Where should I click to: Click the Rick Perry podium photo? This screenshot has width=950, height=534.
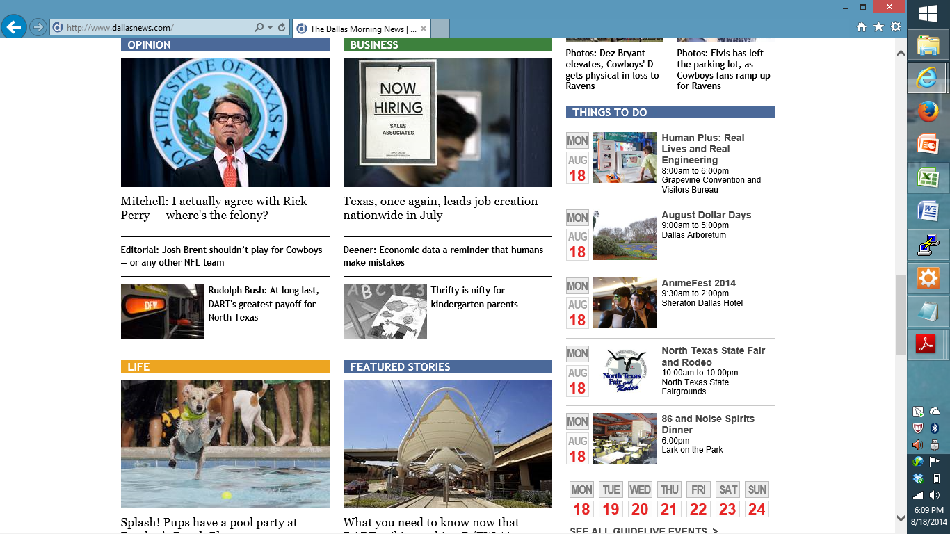pos(225,122)
